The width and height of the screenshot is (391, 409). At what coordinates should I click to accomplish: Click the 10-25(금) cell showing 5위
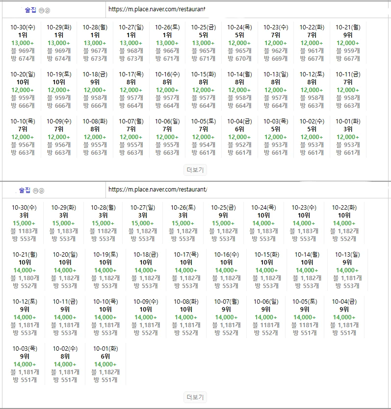pyautogui.click(x=203, y=43)
